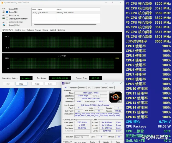172x143 pixels.
Task: Enable Stress system memory checkbox
Action: point(7,19)
